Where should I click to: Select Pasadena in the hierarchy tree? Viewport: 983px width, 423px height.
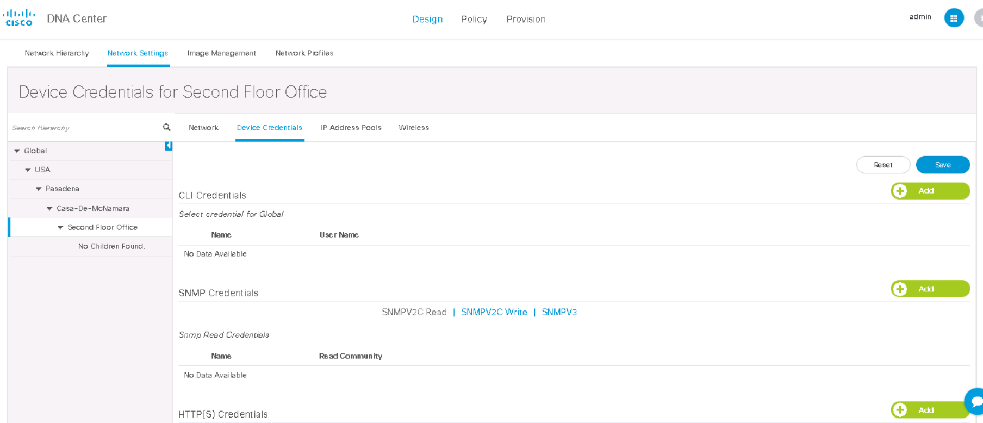click(x=63, y=189)
